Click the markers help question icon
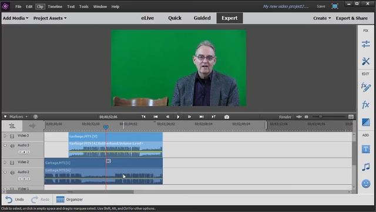 35,117
